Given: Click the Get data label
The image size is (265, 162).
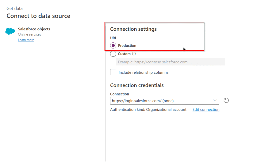Looking at the screenshot, I should (x=14, y=9).
